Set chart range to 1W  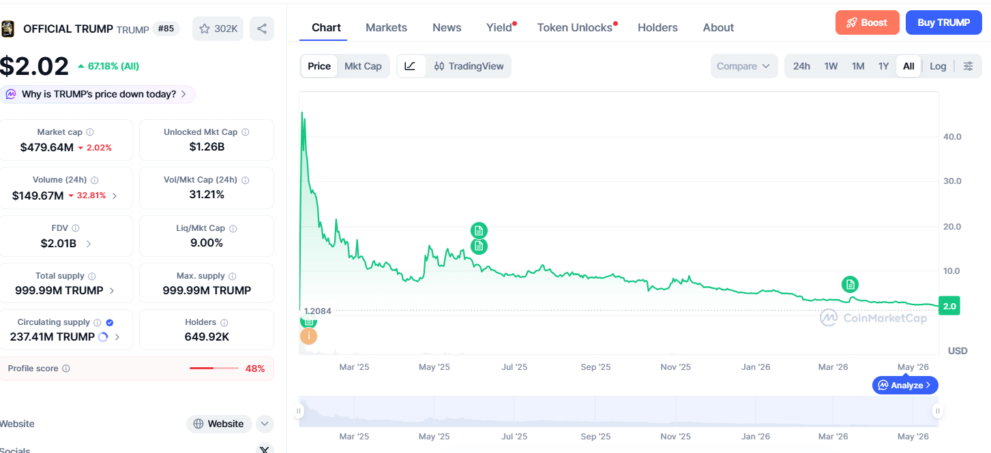click(x=831, y=66)
